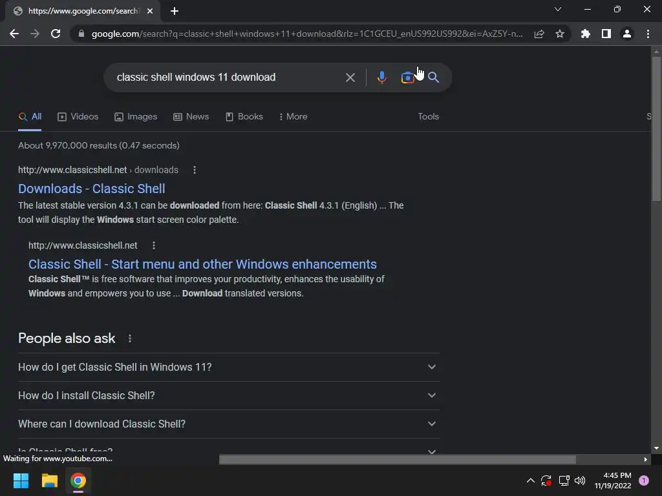Open Chrome three-dot main menu

click(x=648, y=34)
